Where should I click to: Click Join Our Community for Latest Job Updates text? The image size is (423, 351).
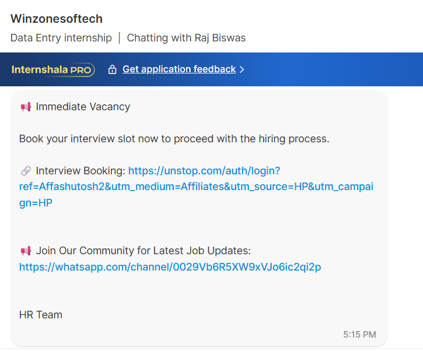[x=144, y=251]
